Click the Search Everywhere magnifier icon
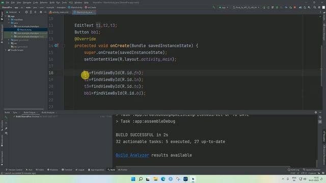The image size is (326, 183). pyautogui.click(x=315, y=7)
